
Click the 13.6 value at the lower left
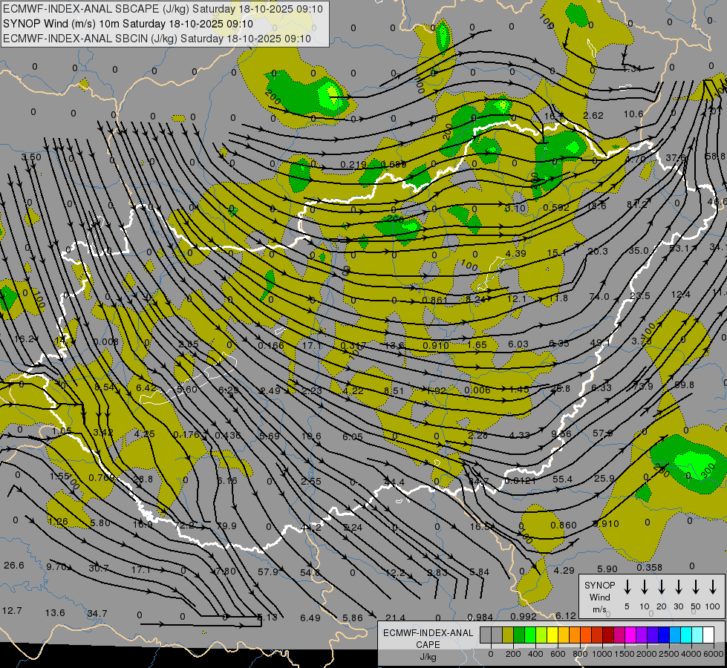[x=55, y=612]
